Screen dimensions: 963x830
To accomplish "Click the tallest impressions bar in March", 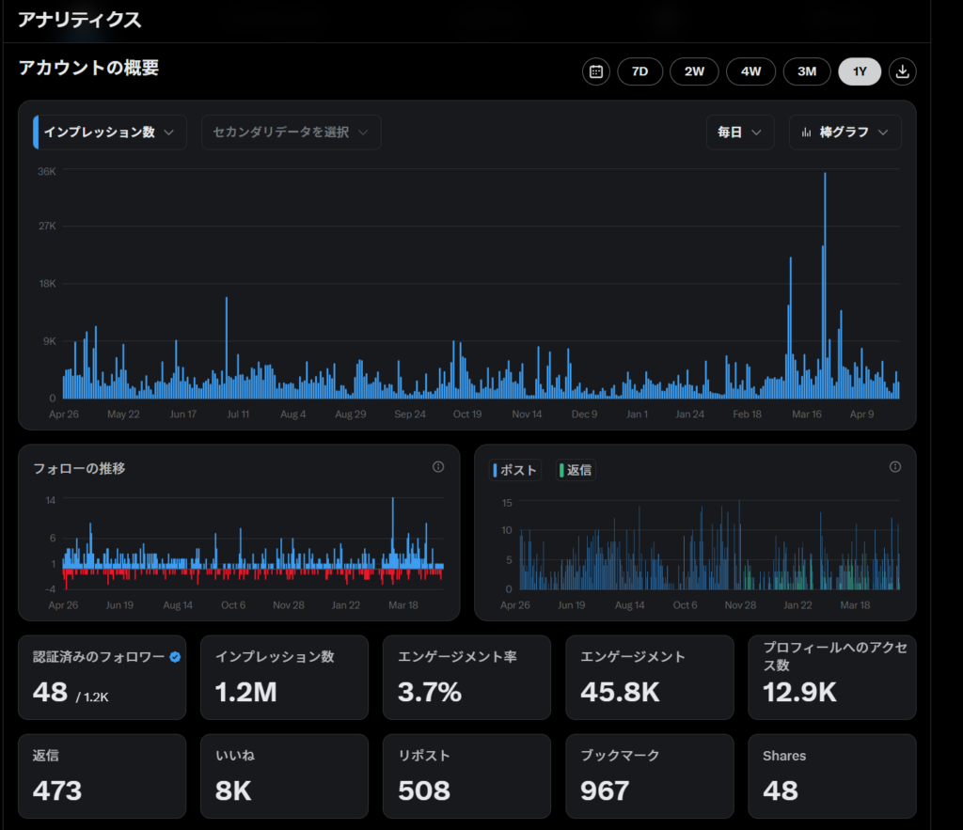I will click(x=825, y=282).
